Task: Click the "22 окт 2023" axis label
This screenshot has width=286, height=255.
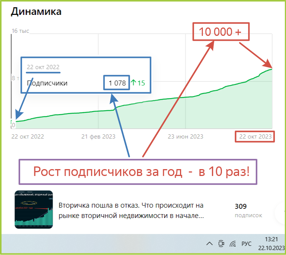Action: (x=255, y=137)
